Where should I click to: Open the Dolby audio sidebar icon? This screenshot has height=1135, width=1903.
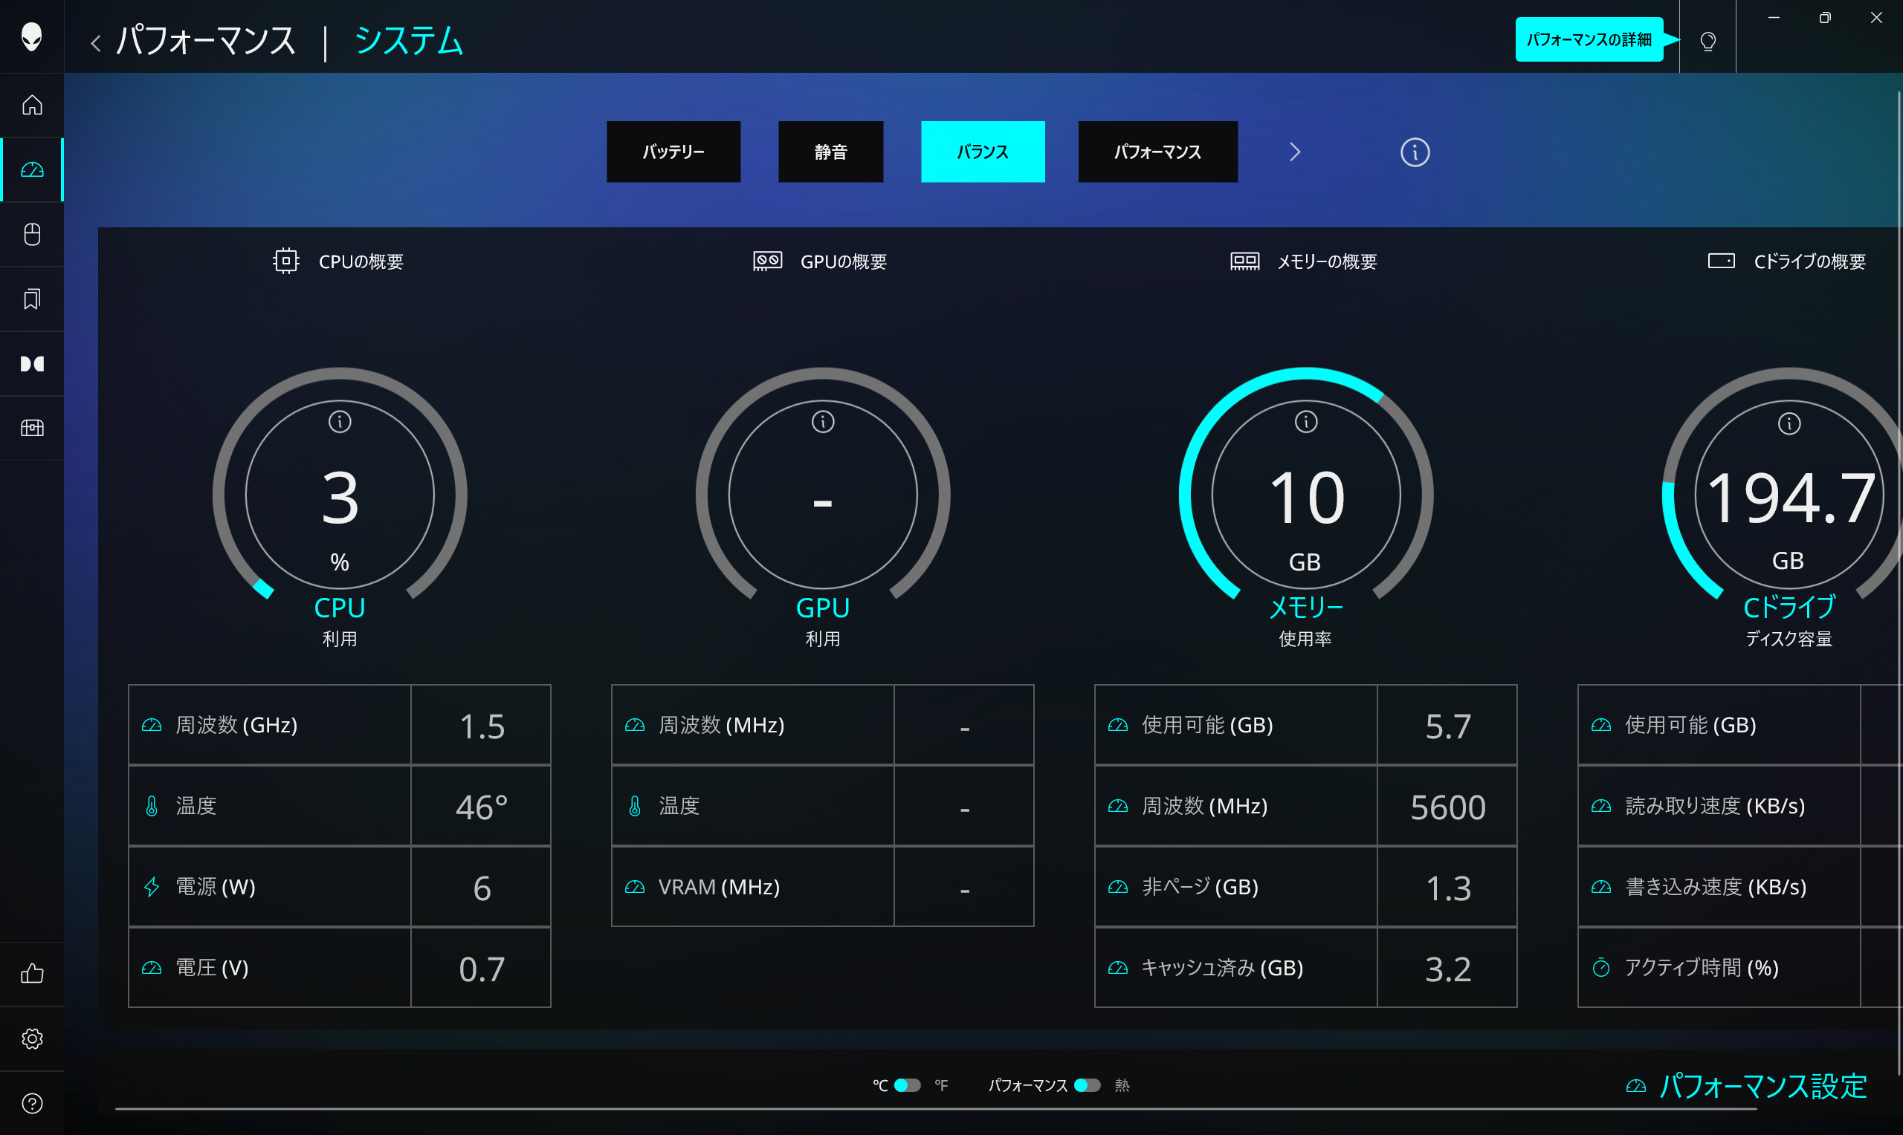click(x=31, y=363)
